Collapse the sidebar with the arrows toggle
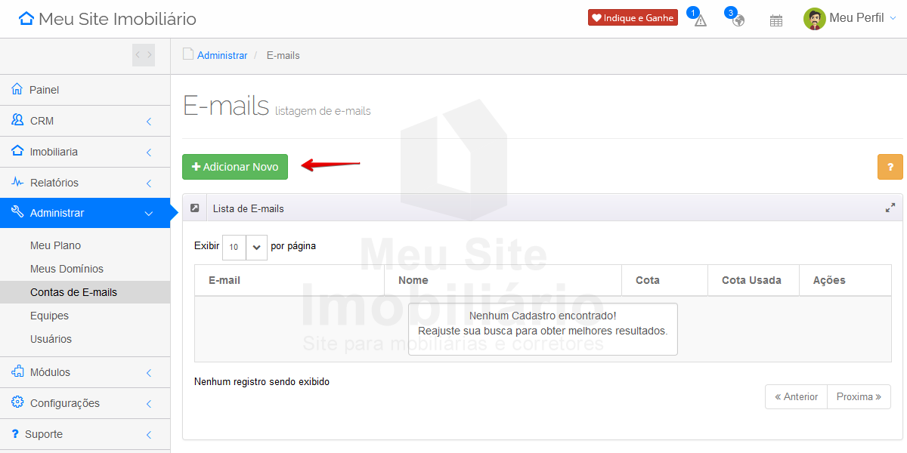Image resolution: width=907 pixels, height=453 pixels. [x=144, y=55]
